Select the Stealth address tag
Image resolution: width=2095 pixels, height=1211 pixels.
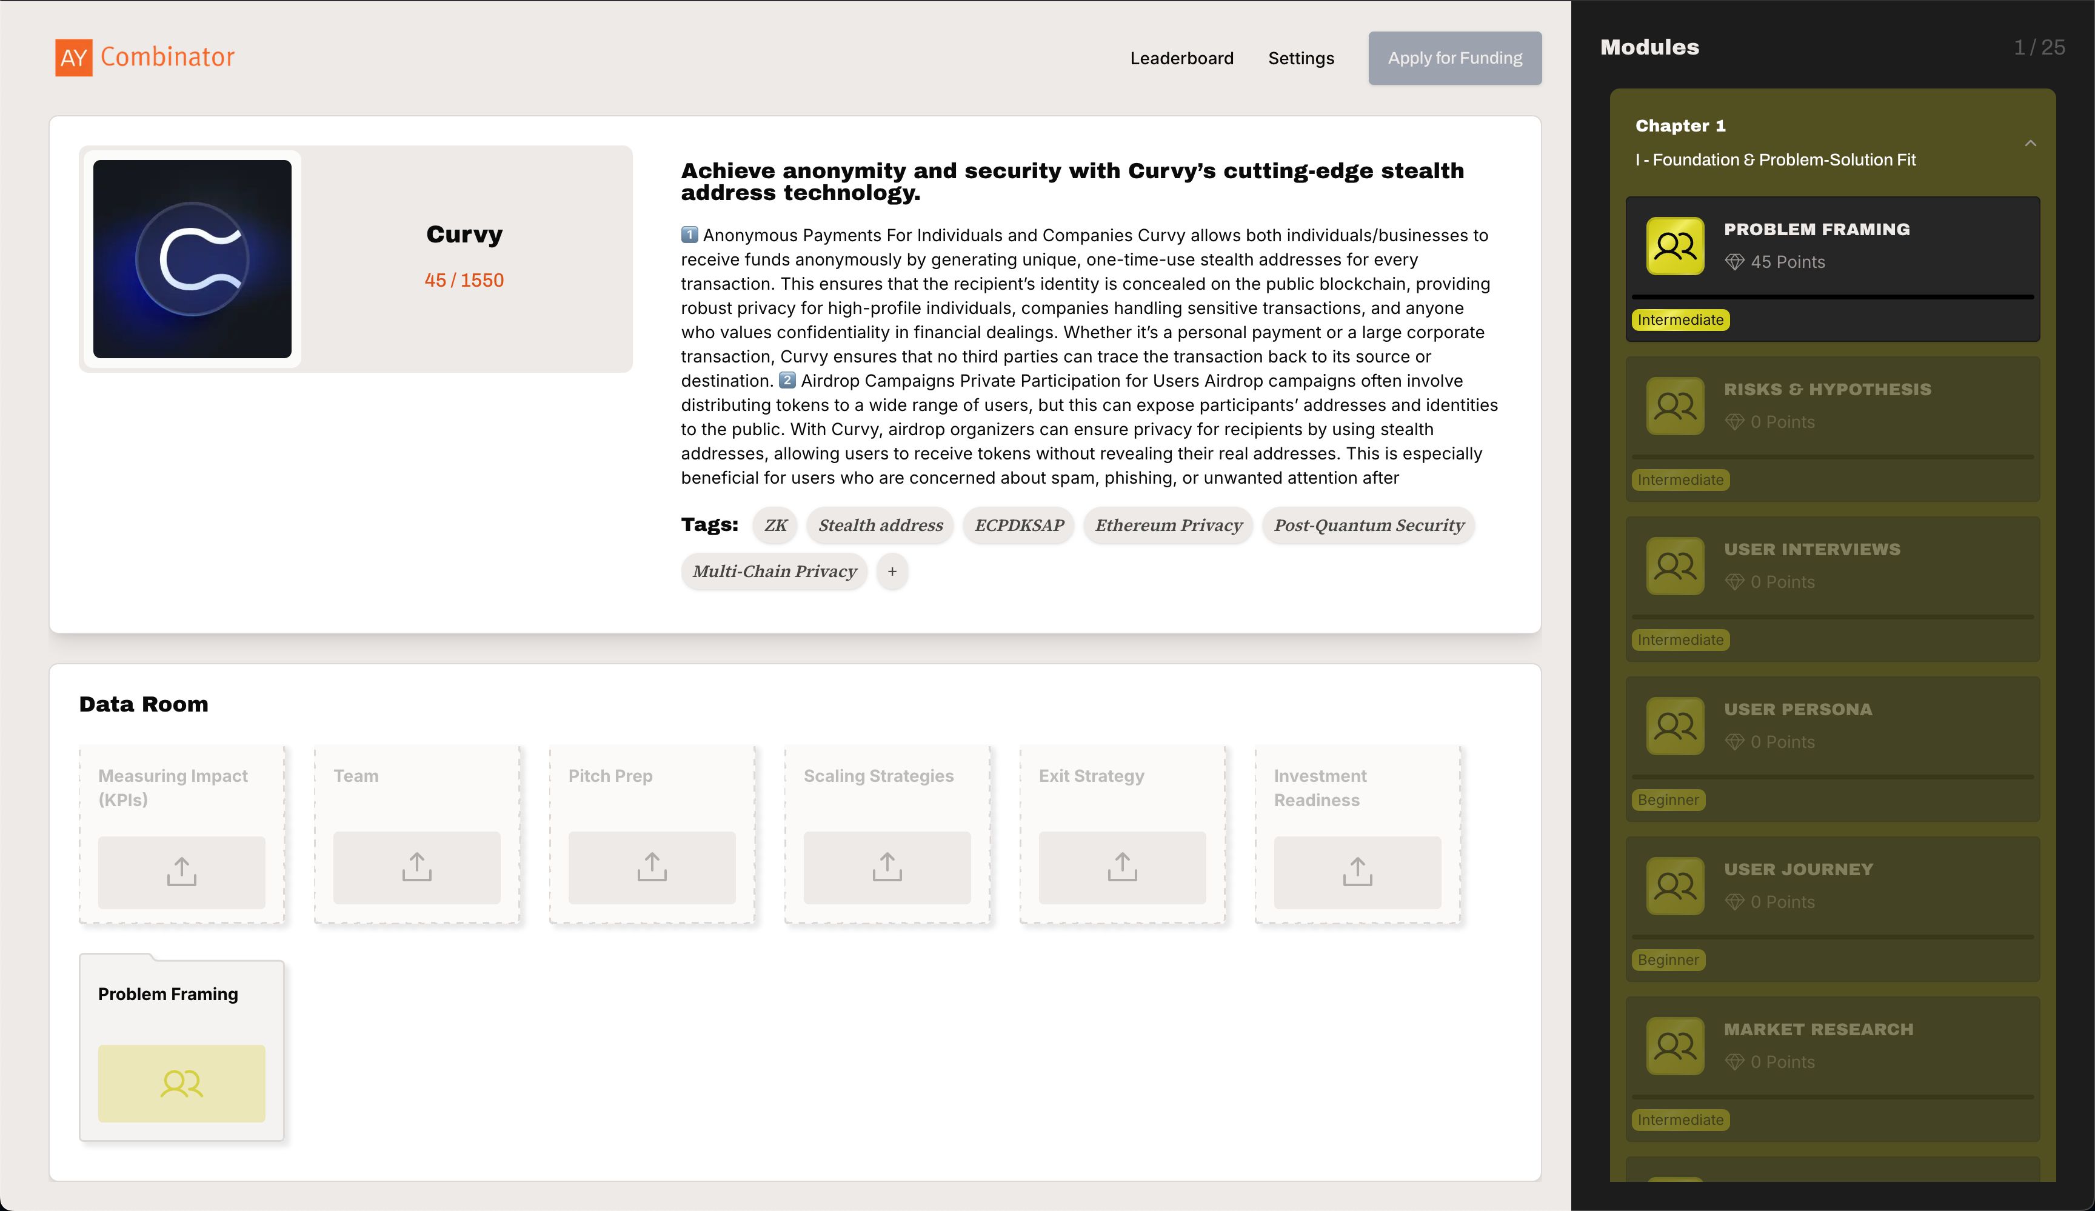point(880,525)
